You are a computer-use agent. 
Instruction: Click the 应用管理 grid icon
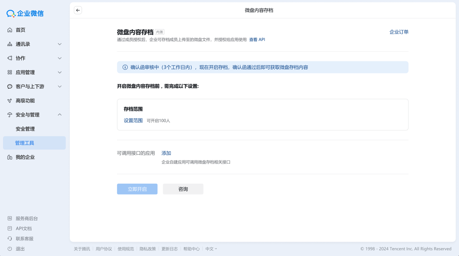click(9, 72)
